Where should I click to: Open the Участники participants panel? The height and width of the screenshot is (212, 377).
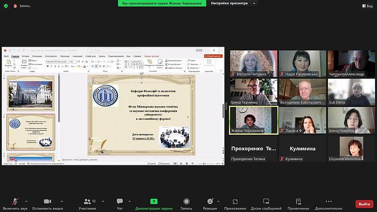(87, 204)
